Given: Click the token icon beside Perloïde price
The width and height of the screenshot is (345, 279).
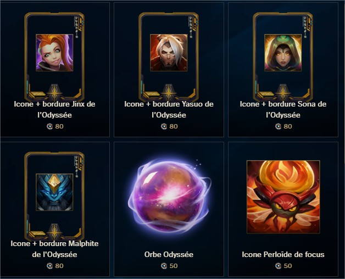Looking at the screenshot, I should [x=278, y=266].
